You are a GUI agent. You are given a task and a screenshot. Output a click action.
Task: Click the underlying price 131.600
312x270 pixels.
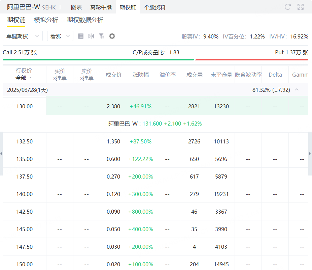point(152,124)
